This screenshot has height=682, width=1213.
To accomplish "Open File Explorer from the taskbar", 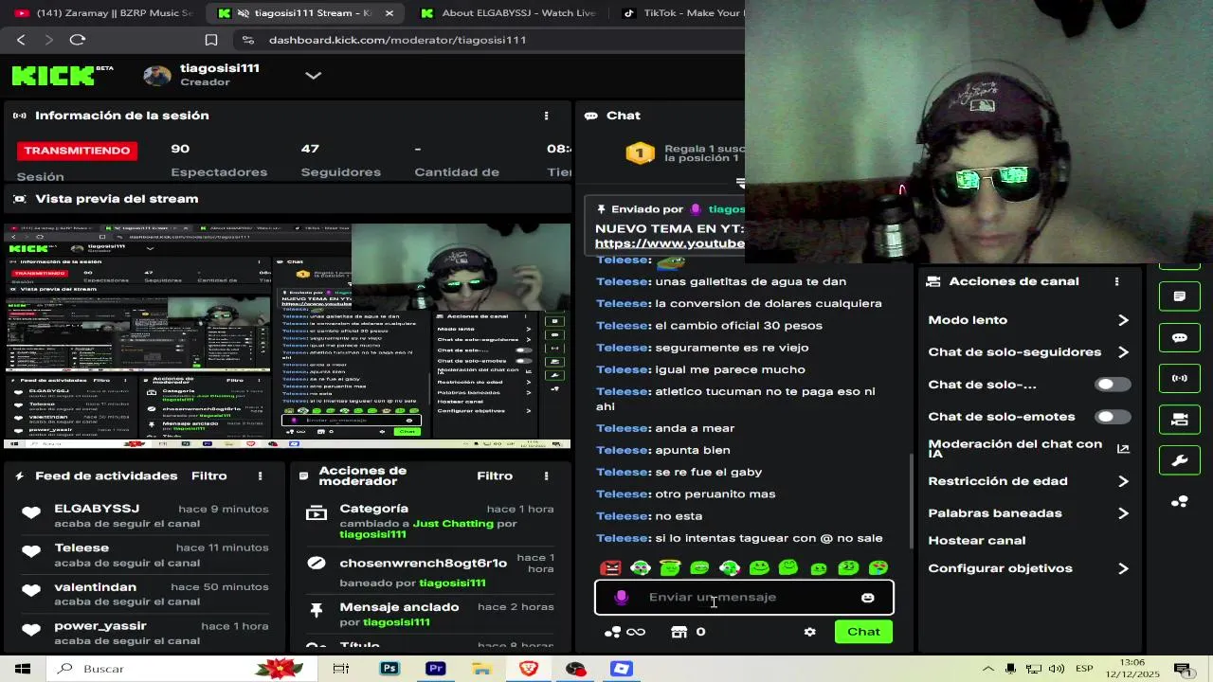I will coord(482,669).
